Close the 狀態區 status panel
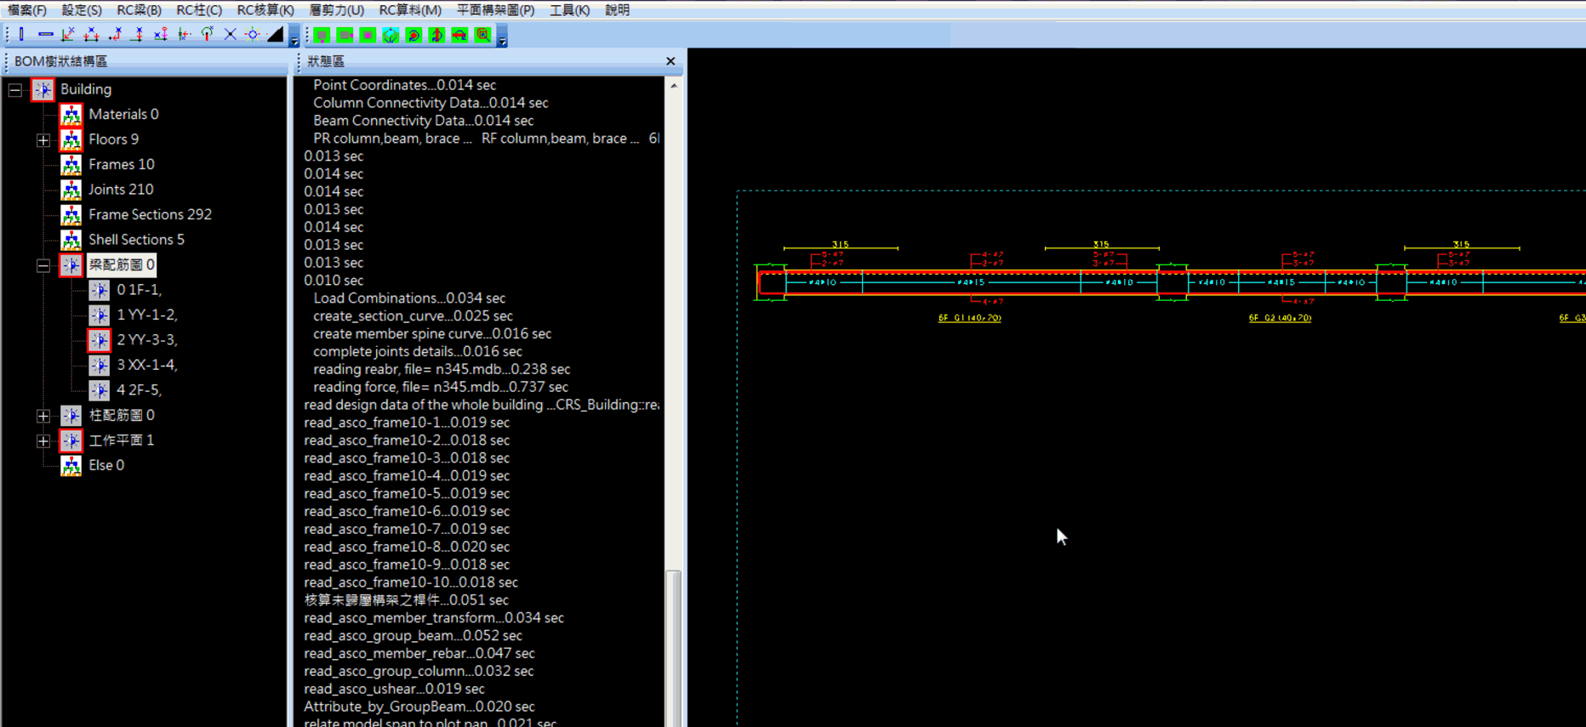1586x727 pixels. pos(670,61)
